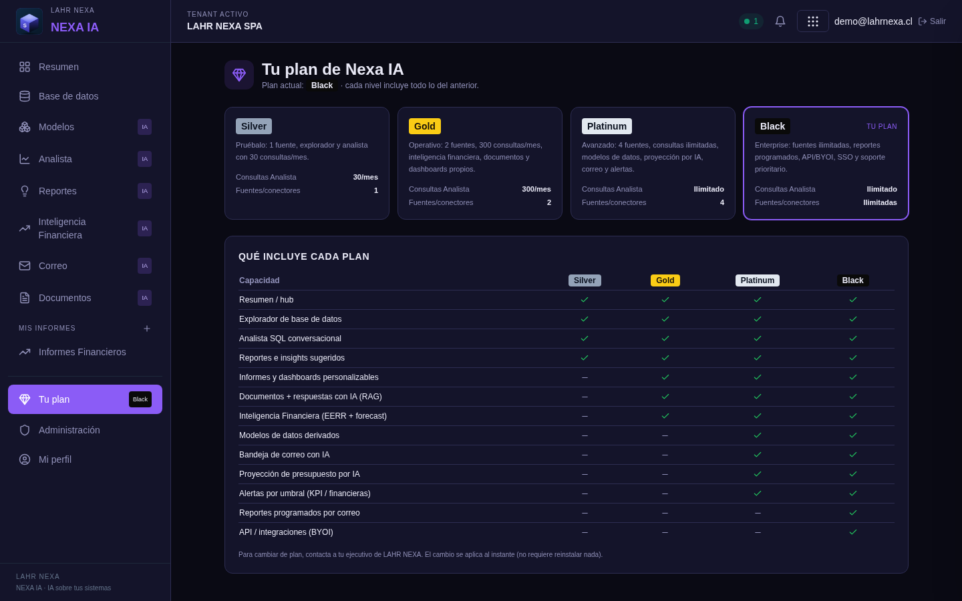Click the Reportes lightbulb icon
The height and width of the screenshot is (601, 962).
[x=25, y=191]
